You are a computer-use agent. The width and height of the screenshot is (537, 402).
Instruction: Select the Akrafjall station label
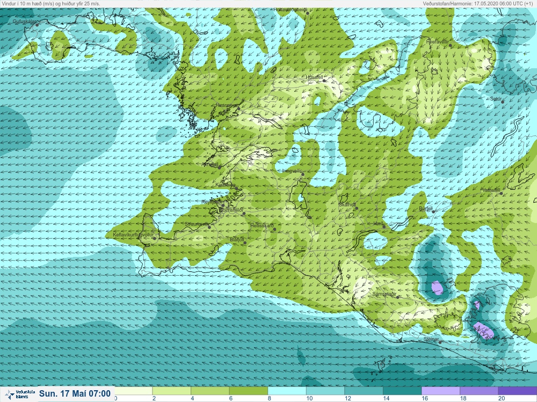[x=211, y=164]
